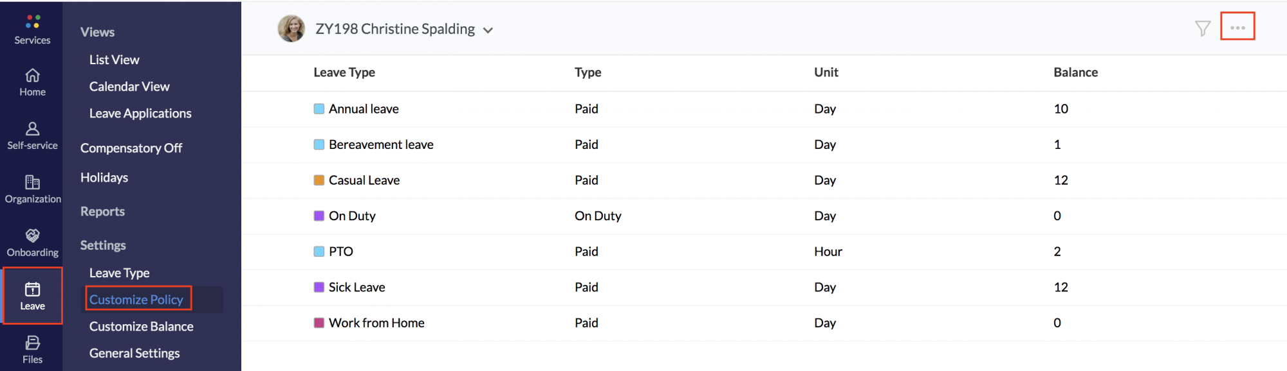Open the three-dot more options menu
Screen dimensions: 1287x371
point(1237,28)
